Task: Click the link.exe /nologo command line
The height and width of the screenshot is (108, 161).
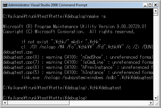Action: (87, 78)
